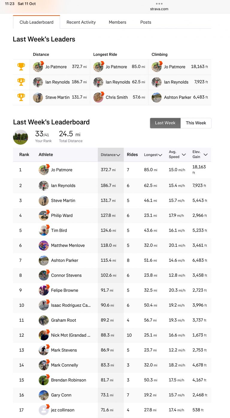Switch leaderboard to This Week

[196, 123]
